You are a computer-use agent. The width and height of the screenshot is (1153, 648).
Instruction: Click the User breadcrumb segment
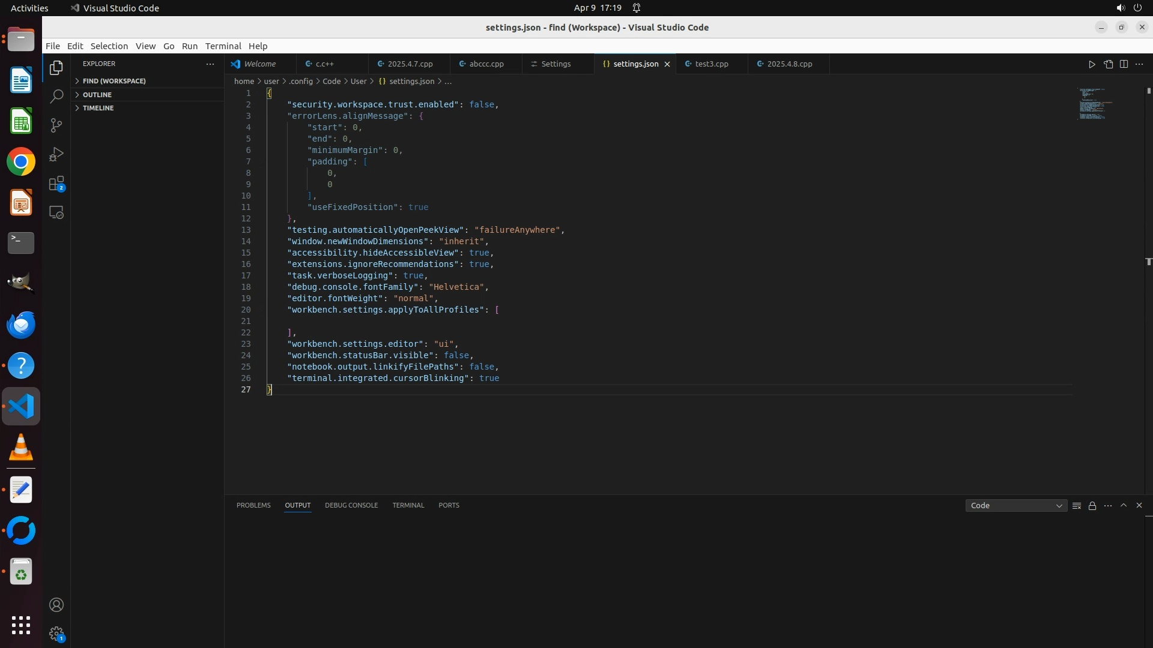[359, 82]
